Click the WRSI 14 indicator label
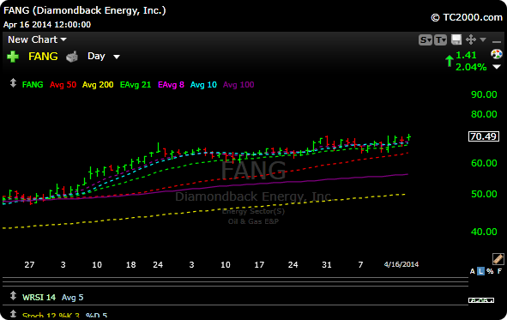The width and height of the screenshot is (507, 320). 39,297
